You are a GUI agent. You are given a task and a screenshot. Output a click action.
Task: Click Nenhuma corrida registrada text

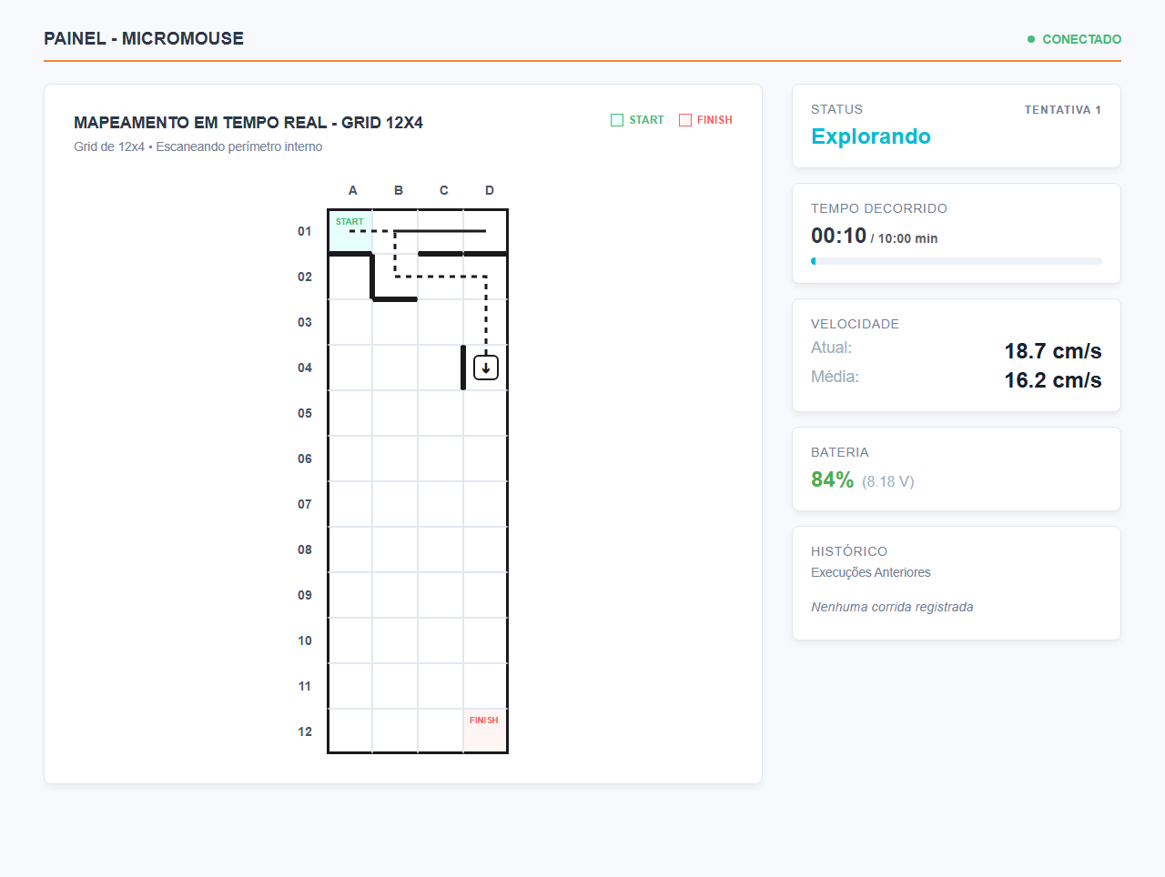[892, 607]
